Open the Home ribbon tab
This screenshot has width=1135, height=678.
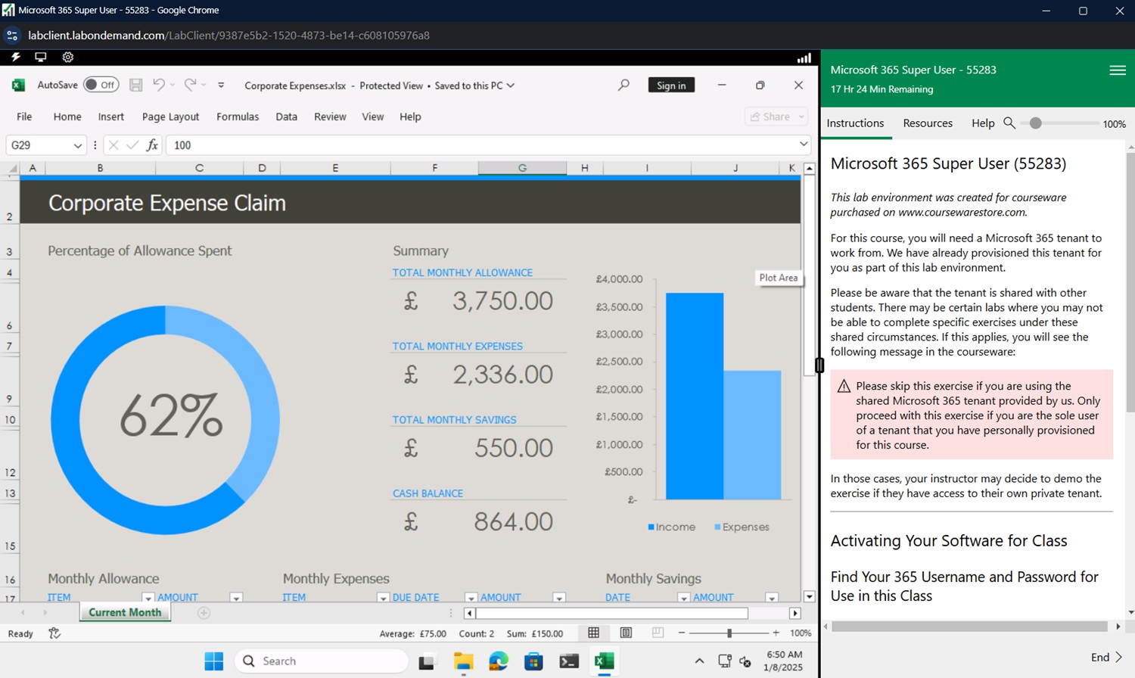pyautogui.click(x=67, y=117)
